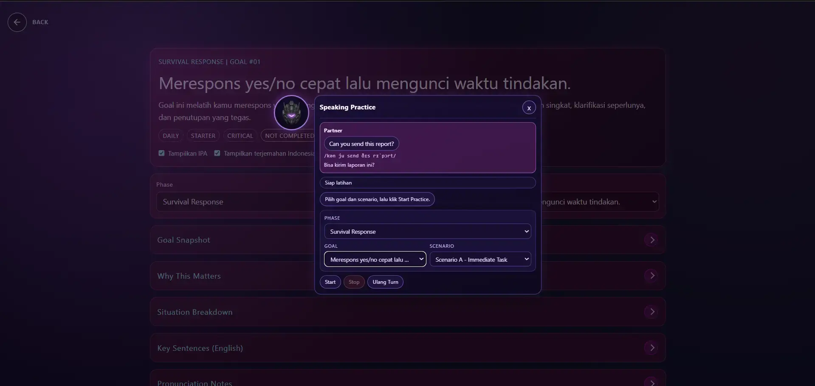The image size is (815, 386).
Task: Click the Situation Breakdown heading
Action: pyautogui.click(x=195, y=312)
